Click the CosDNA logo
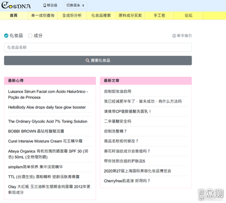The image size is (226, 203). 16,5
